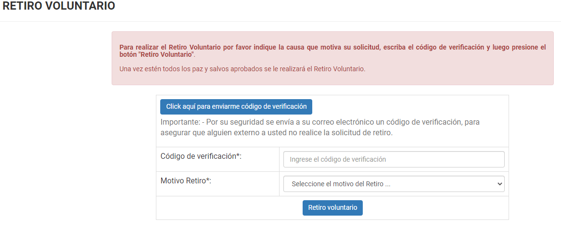561x231 pixels.
Task: Click the RETIRO VOLUNTARIO page heading
Action: pyautogui.click(x=59, y=6)
